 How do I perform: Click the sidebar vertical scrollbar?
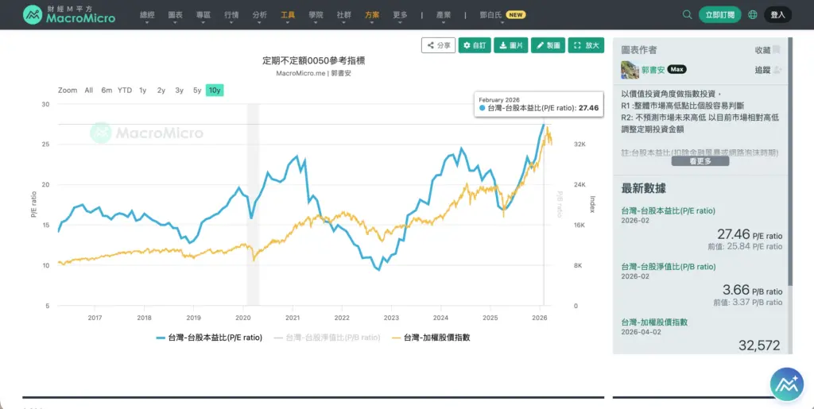click(x=790, y=160)
